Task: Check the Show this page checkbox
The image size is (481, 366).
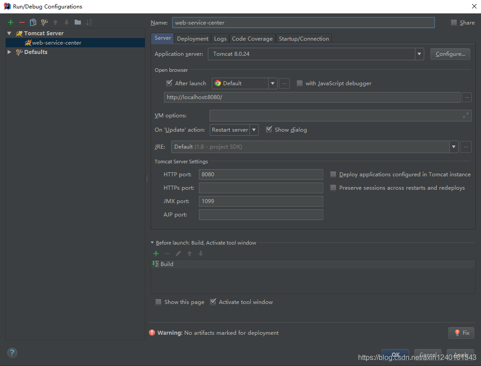Action: (158, 302)
